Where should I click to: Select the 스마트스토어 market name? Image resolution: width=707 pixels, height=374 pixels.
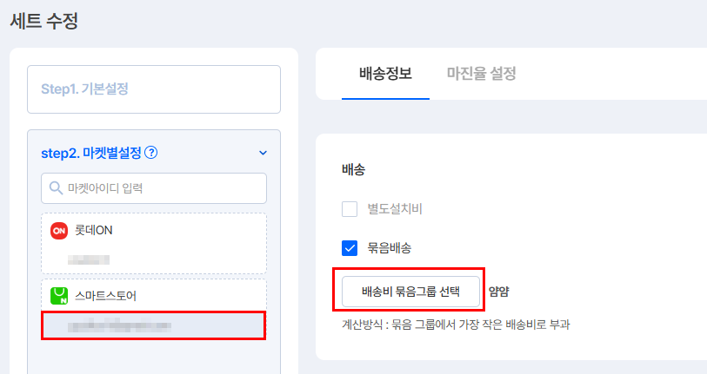coord(105,295)
